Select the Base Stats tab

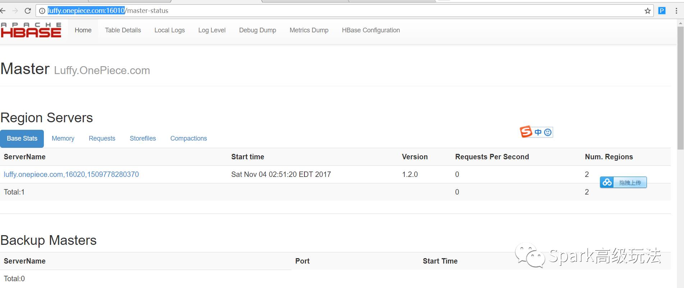(x=22, y=138)
